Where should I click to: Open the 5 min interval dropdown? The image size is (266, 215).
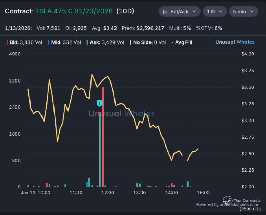243,12
